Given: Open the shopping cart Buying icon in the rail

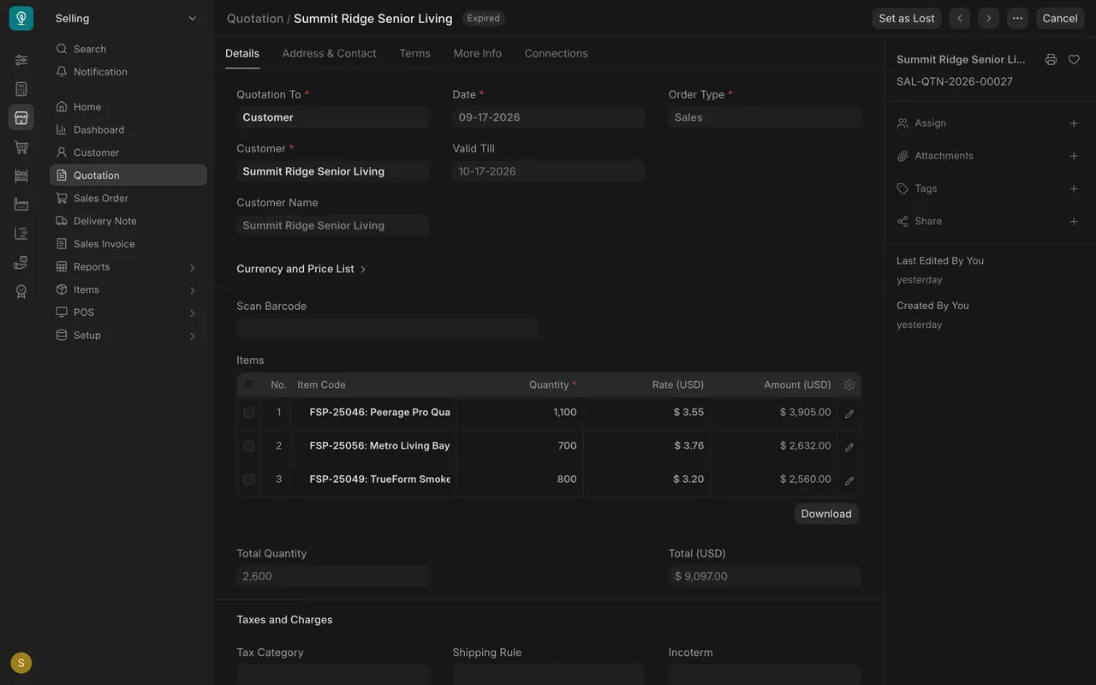Looking at the screenshot, I should [21, 146].
